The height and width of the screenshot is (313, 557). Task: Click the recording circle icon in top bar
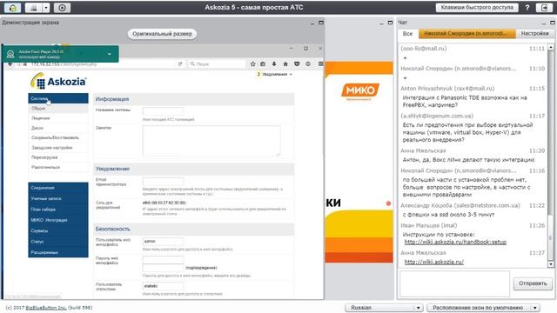[x=62, y=8]
